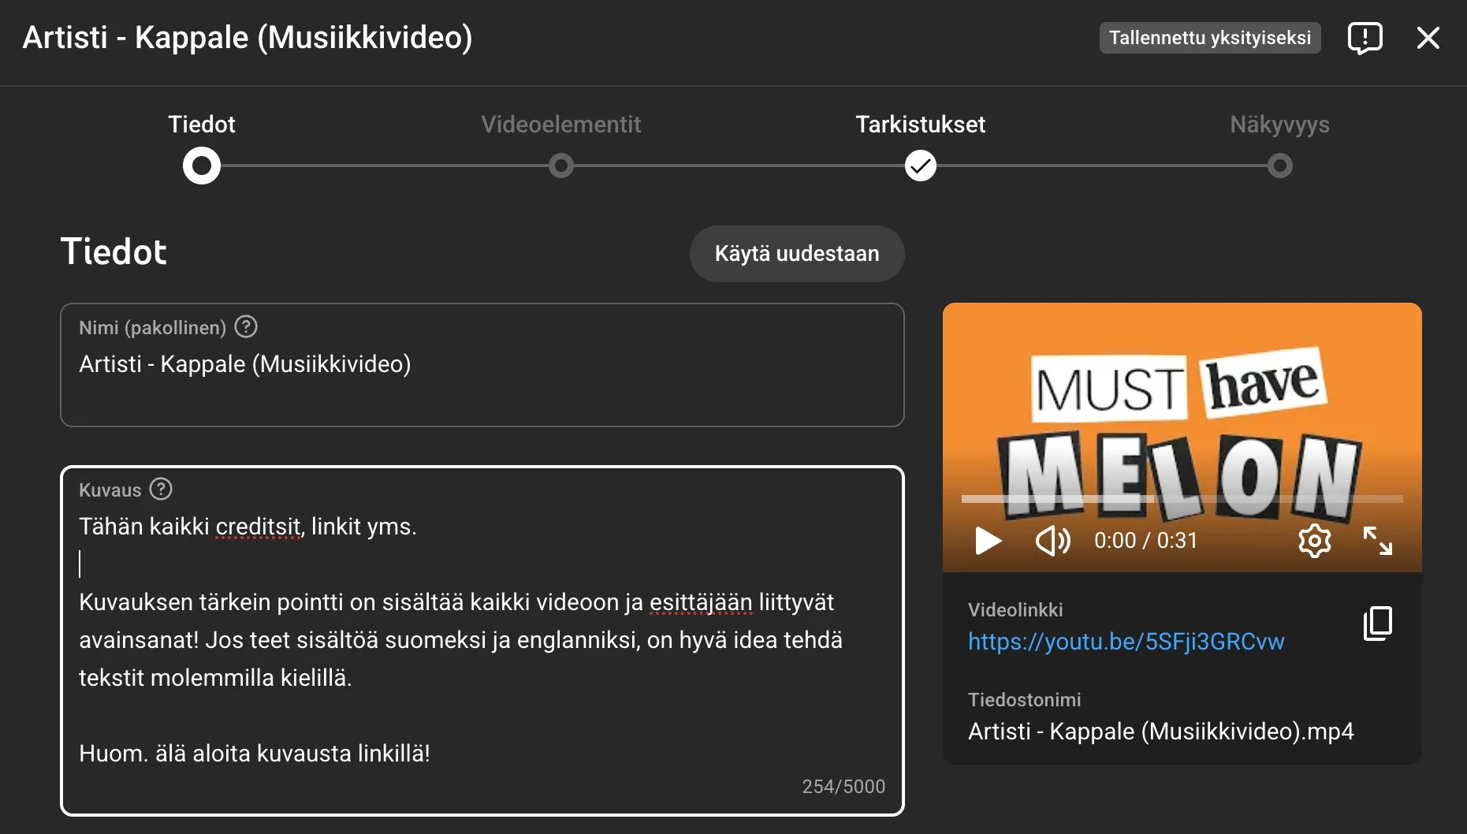The height and width of the screenshot is (834, 1467).
Task: Click the Tallennettu yksityiseksi status badge
Action: pyautogui.click(x=1210, y=38)
